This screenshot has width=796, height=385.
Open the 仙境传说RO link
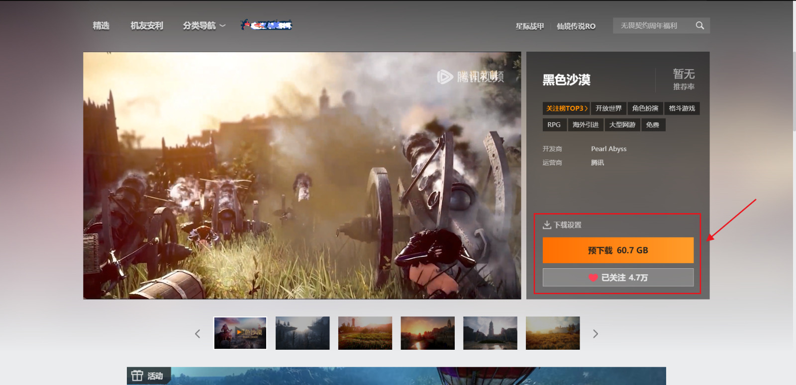[x=576, y=26]
